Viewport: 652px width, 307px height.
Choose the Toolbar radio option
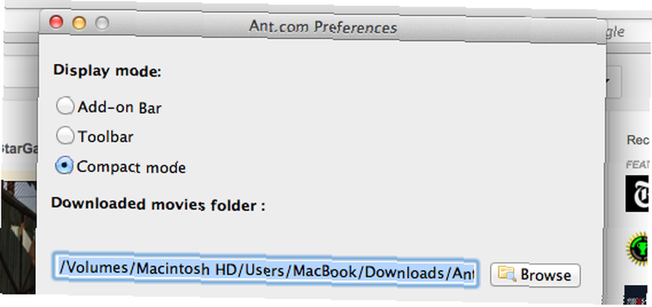click(x=65, y=136)
